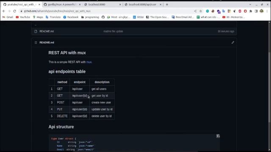271x152 pixels.
Task: Open the README.md file in file list
Action: coord(47,31)
